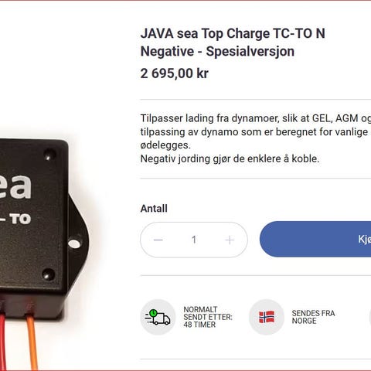Click the Negativ jording description line
371x371 pixels.
click(x=230, y=158)
